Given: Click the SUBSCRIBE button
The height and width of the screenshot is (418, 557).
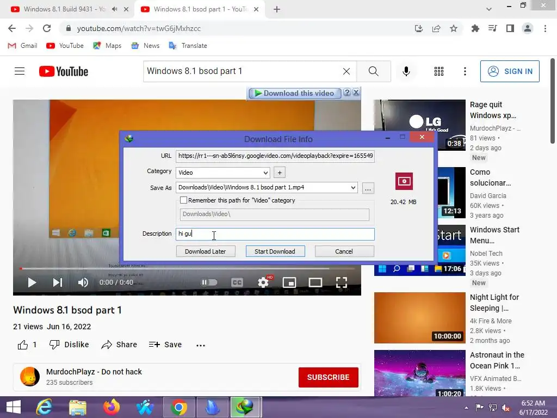Looking at the screenshot, I should 328,377.
